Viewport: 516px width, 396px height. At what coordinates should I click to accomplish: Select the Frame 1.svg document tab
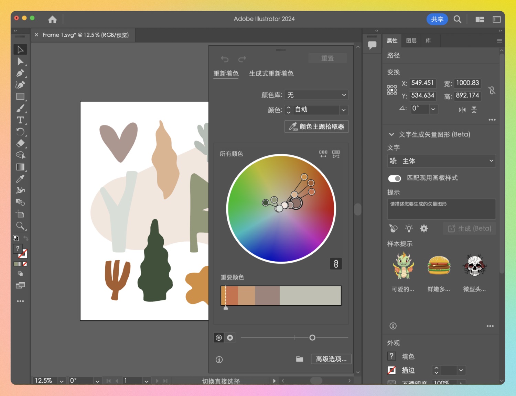pyautogui.click(x=86, y=35)
